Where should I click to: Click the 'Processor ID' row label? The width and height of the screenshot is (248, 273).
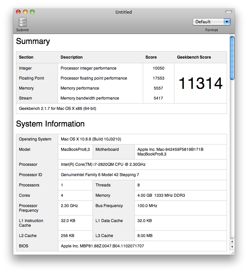[30, 175]
